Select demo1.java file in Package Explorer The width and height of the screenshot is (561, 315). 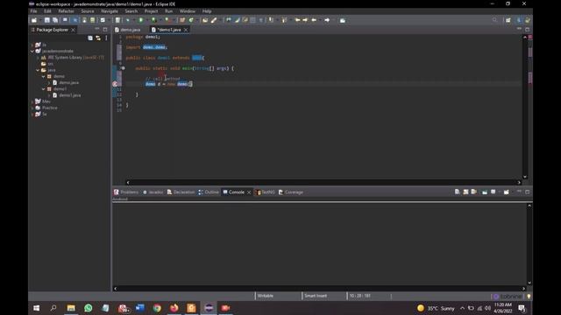pyautogui.click(x=67, y=95)
